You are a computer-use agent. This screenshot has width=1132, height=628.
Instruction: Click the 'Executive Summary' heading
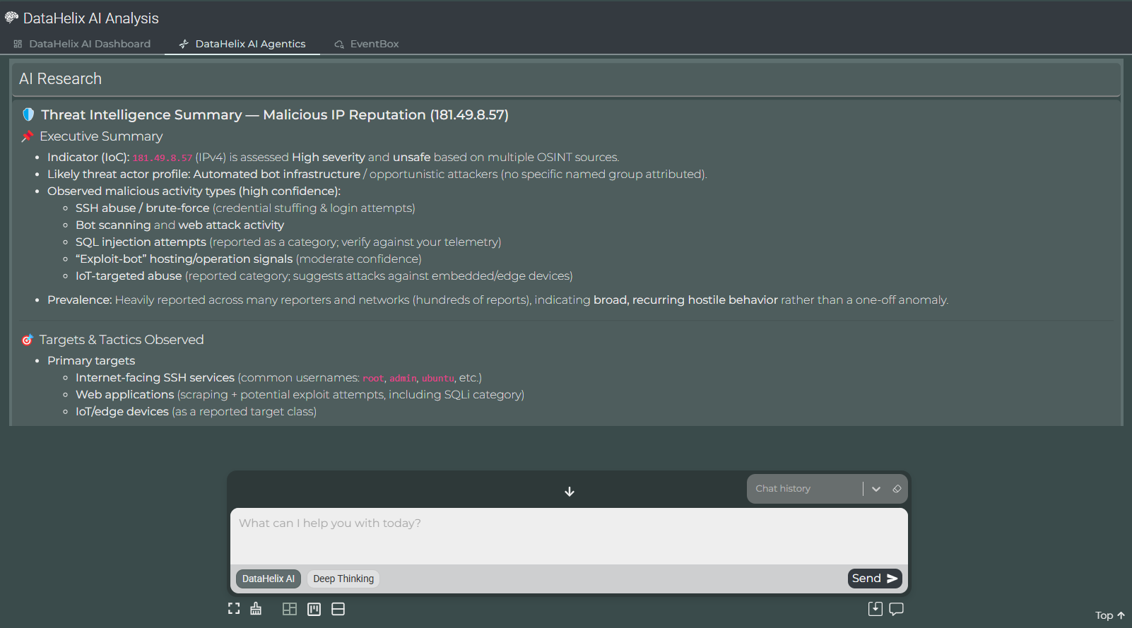101,136
